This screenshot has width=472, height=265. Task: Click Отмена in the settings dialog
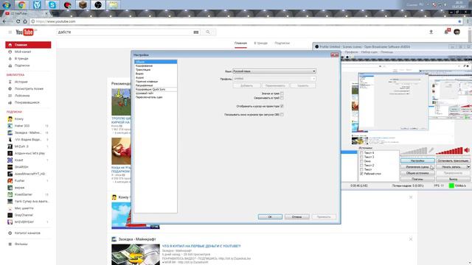click(296, 216)
